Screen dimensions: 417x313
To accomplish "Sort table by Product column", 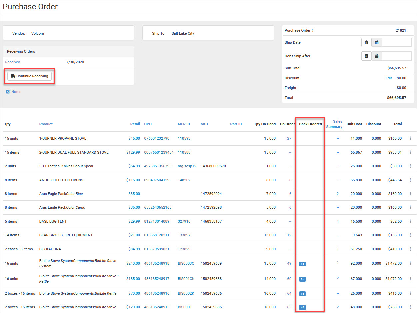I will 46,124.
